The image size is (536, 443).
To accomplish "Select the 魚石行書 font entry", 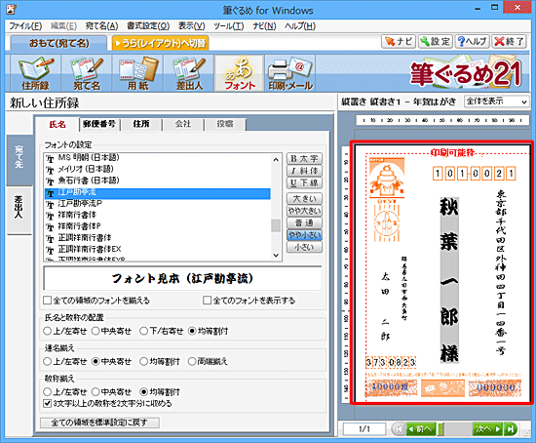I will 158,181.
